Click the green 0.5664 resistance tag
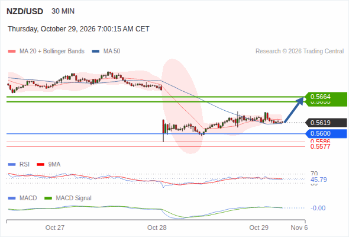Viewport: 349px width, 237px height. 326,97
